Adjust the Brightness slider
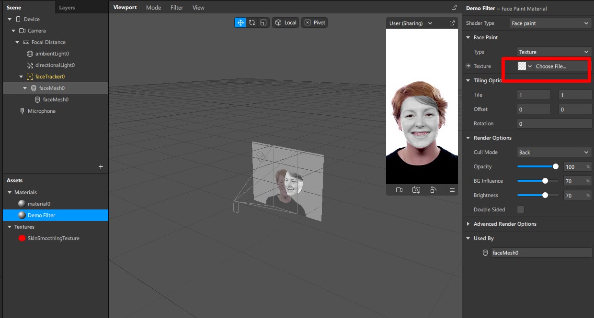Screen dimensions: 594x318 [x=537, y=195]
